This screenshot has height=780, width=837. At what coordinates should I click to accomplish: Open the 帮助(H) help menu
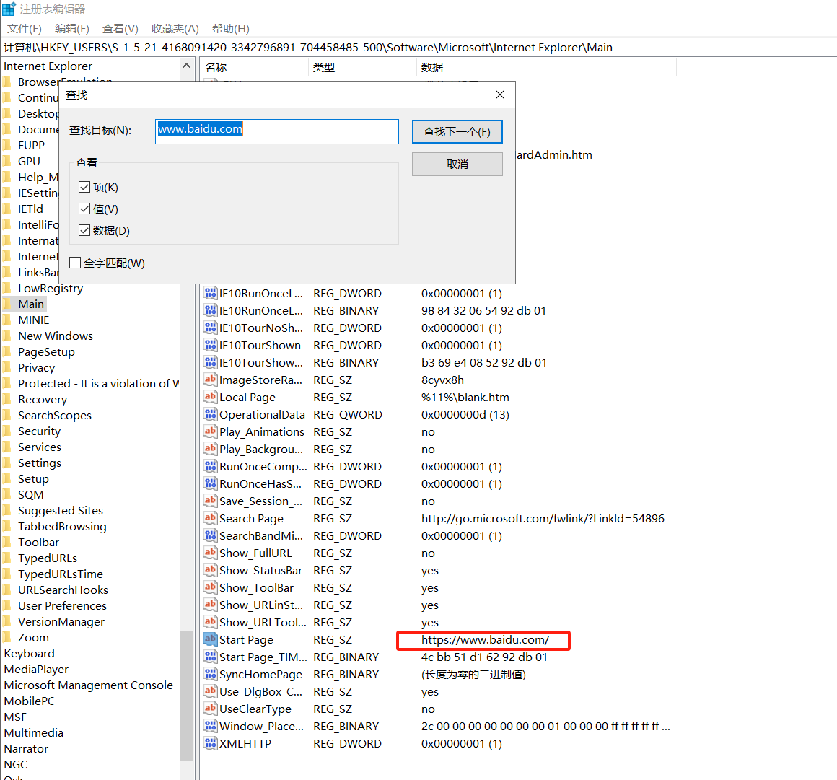point(231,29)
